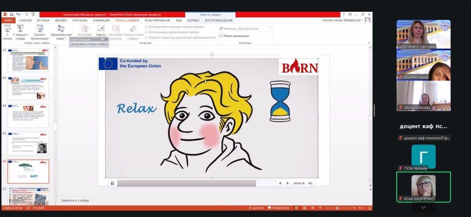This screenshot has width=471, height=217.
Task: Click Продолжить показ слайдов
Action: pyautogui.click(x=89, y=44)
